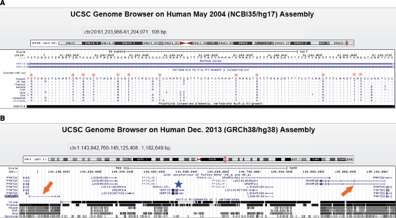Select band q44 at chr1 ideogram end

tap(349, 159)
